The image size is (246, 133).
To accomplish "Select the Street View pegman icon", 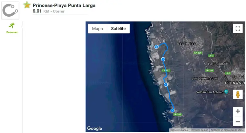I will click(238, 94).
